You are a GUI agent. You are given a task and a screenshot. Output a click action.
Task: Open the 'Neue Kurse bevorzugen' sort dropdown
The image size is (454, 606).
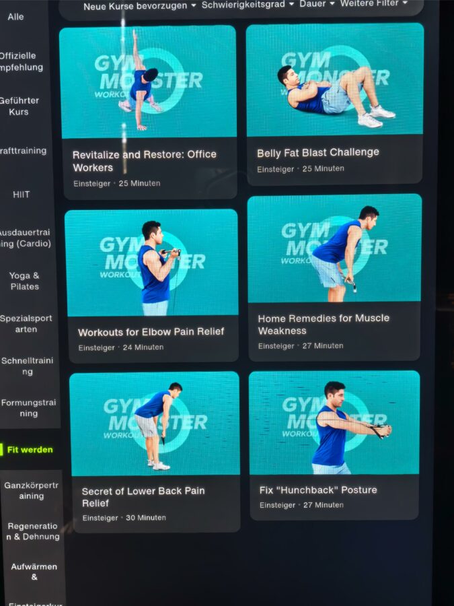pyautogui.click(x=139, y=6)
